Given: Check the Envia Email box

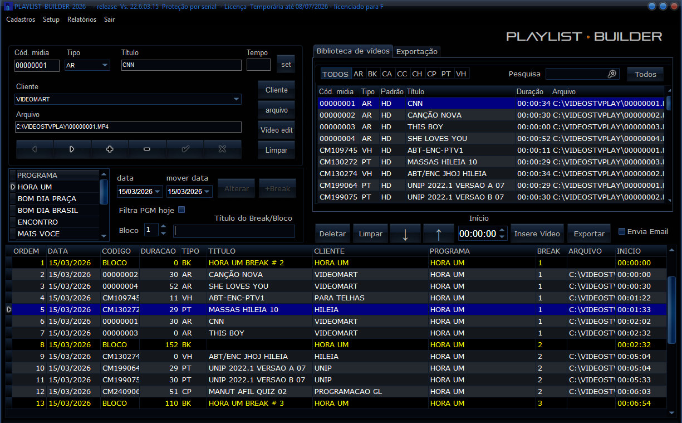Looking at the screenshot, I should tap(622, 232).
